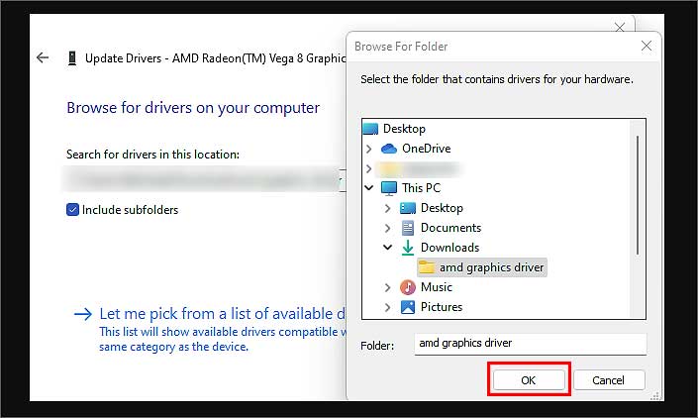This screenshot has height=418, width=698.
Task: Expand the blurred user folder node
Action: [368, 168]
